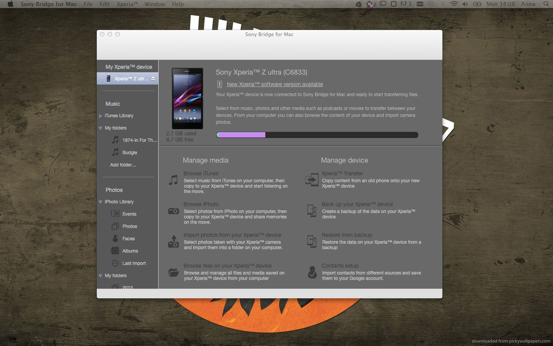The image size is (553, 346).
Task: Click the exclamation alert icon by software update
Action: tap(220, 84)
